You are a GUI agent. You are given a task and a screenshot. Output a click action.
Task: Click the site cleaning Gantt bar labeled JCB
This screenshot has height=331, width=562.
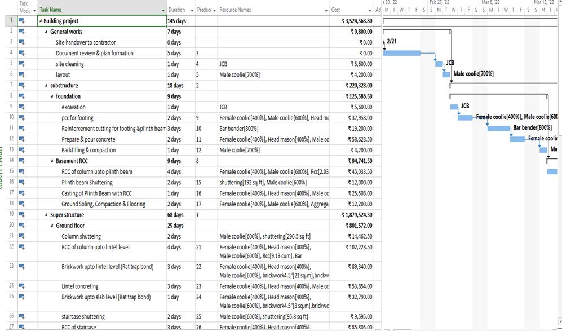pyautogui.click(x=439, y=64)
